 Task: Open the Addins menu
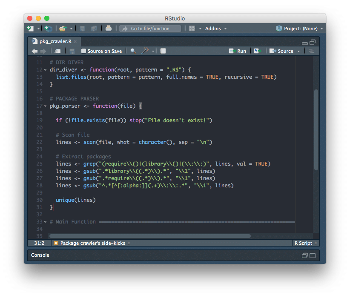(x=215, y=29)
